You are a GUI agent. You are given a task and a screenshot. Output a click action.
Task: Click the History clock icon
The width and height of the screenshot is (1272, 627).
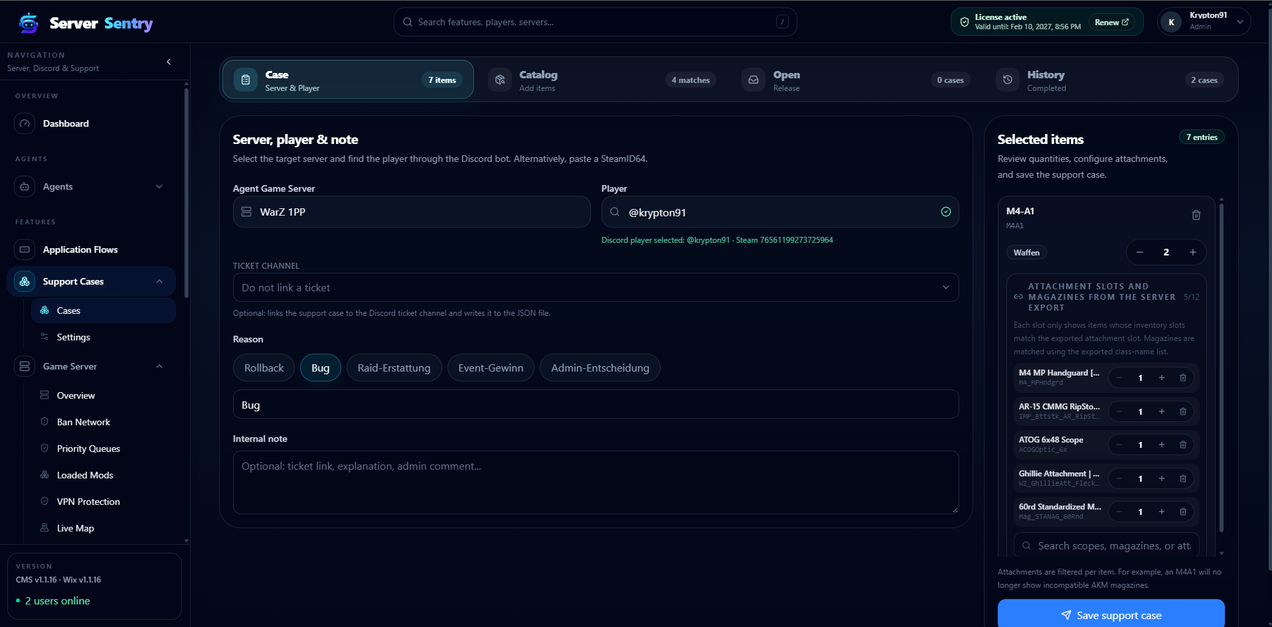click(x=1008, y=80)
